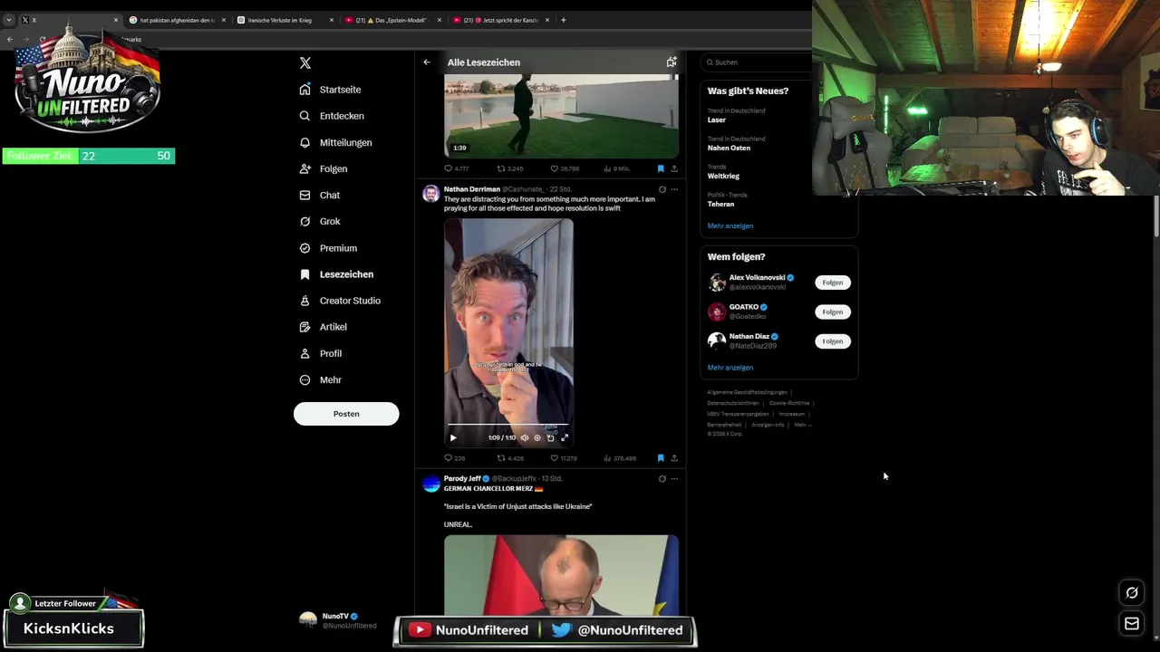Follow Nathan Diaz

833,341
